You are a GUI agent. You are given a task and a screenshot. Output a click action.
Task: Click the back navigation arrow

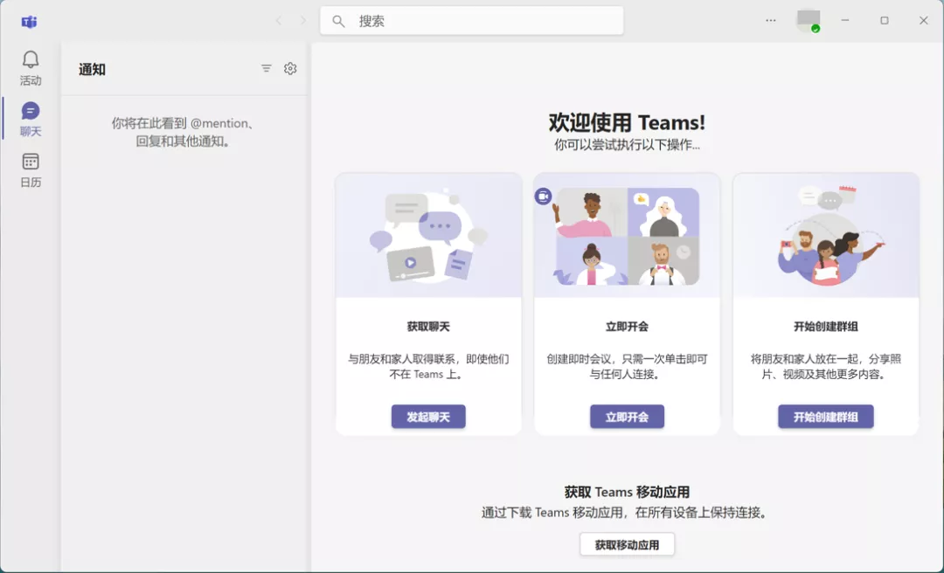click(x=278, y=20)
